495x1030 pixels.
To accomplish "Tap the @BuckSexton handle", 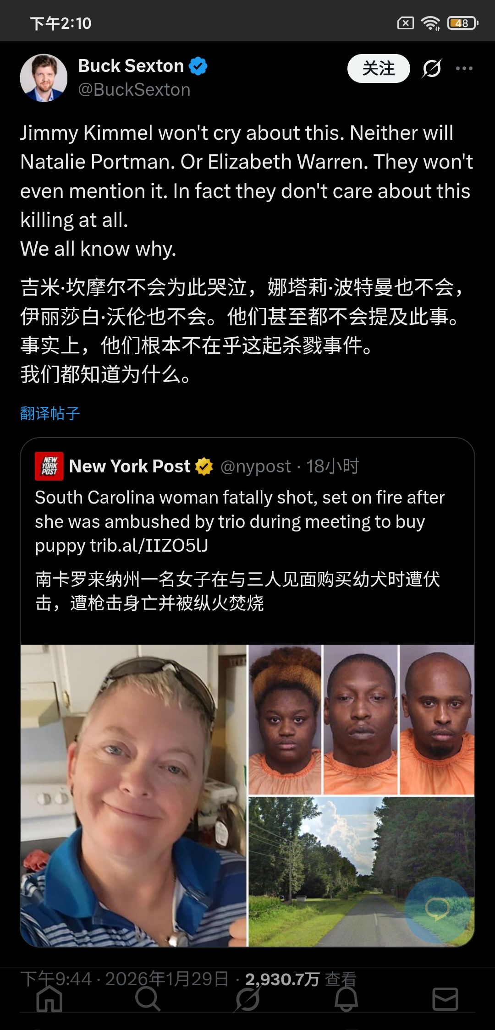I will click(134, 90).
